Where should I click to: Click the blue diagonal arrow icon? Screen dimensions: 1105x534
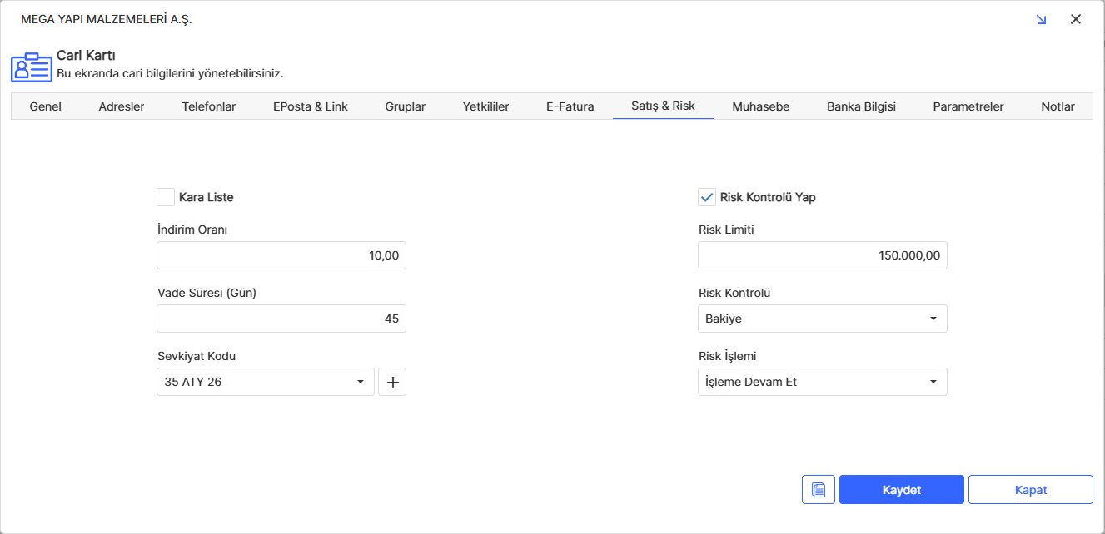pyautogui.click(x=1041, y=19)
